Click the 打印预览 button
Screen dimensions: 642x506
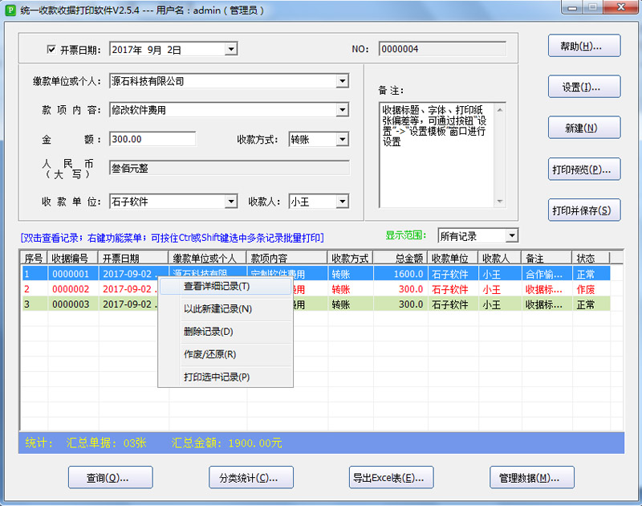584,169
